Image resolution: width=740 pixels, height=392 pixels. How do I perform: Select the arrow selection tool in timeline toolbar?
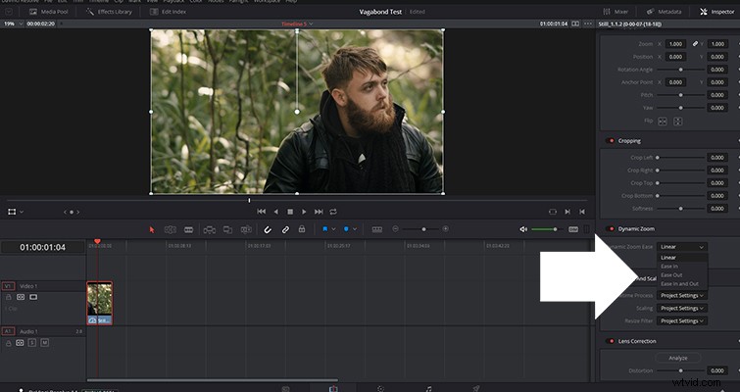(x=152, y=229)
